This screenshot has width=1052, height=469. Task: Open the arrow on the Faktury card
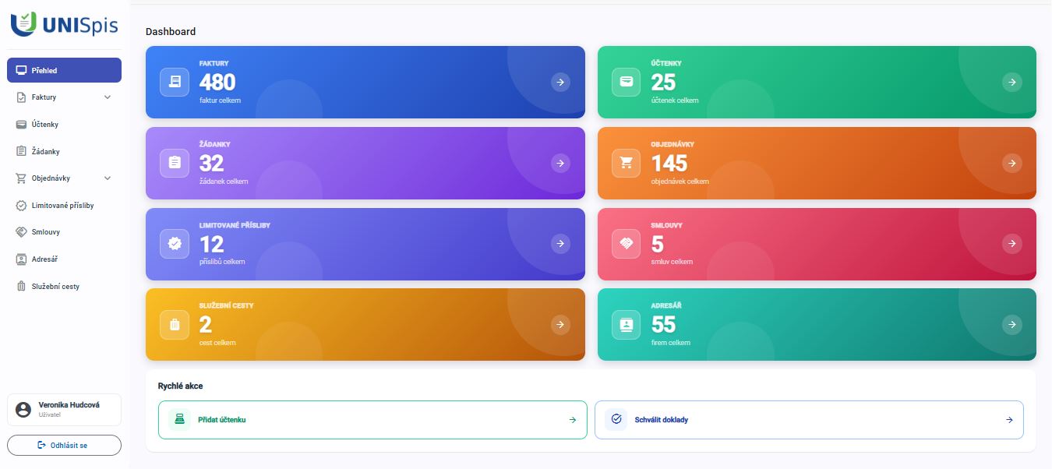pyautogui.click(x=560, y=82)
